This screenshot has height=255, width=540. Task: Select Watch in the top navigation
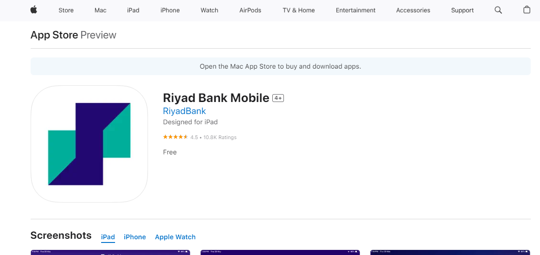click(209, 10)
